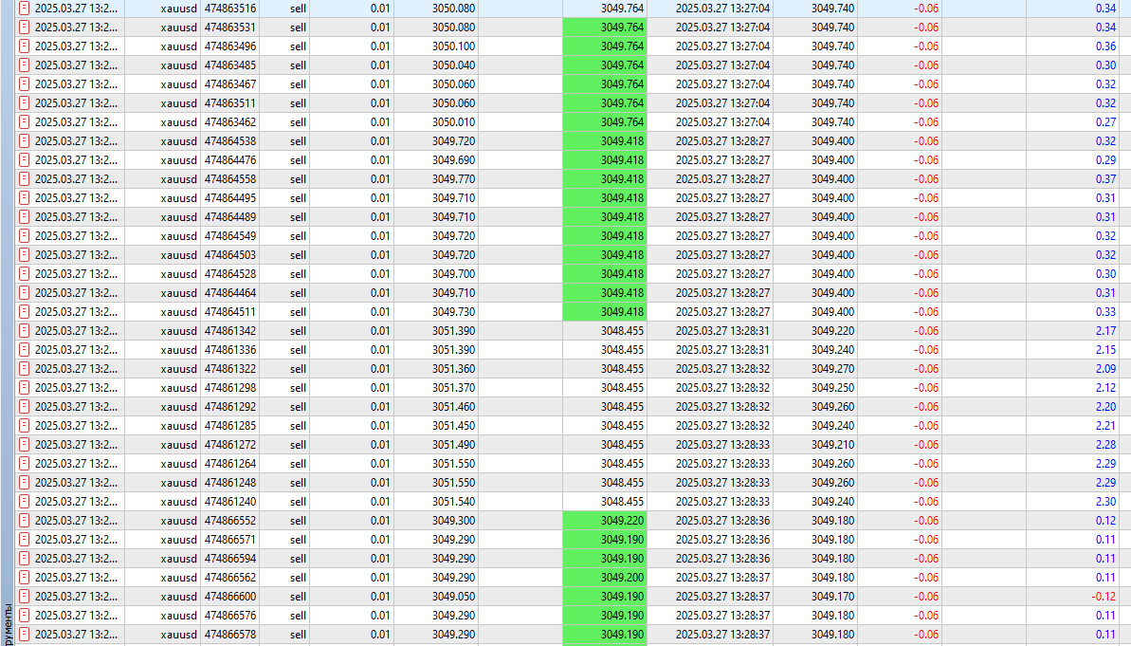
Task: Click the open price 3051.370
Action: point(454,388)
